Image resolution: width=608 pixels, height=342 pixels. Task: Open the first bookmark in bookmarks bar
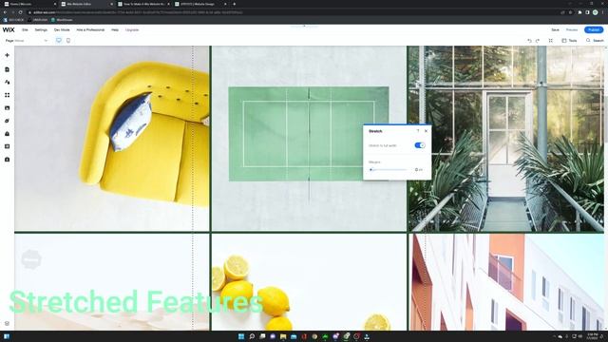tap(14, 20)
